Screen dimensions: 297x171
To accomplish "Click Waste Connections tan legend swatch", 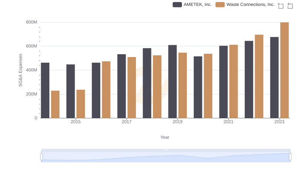I will tap(220, 4).
